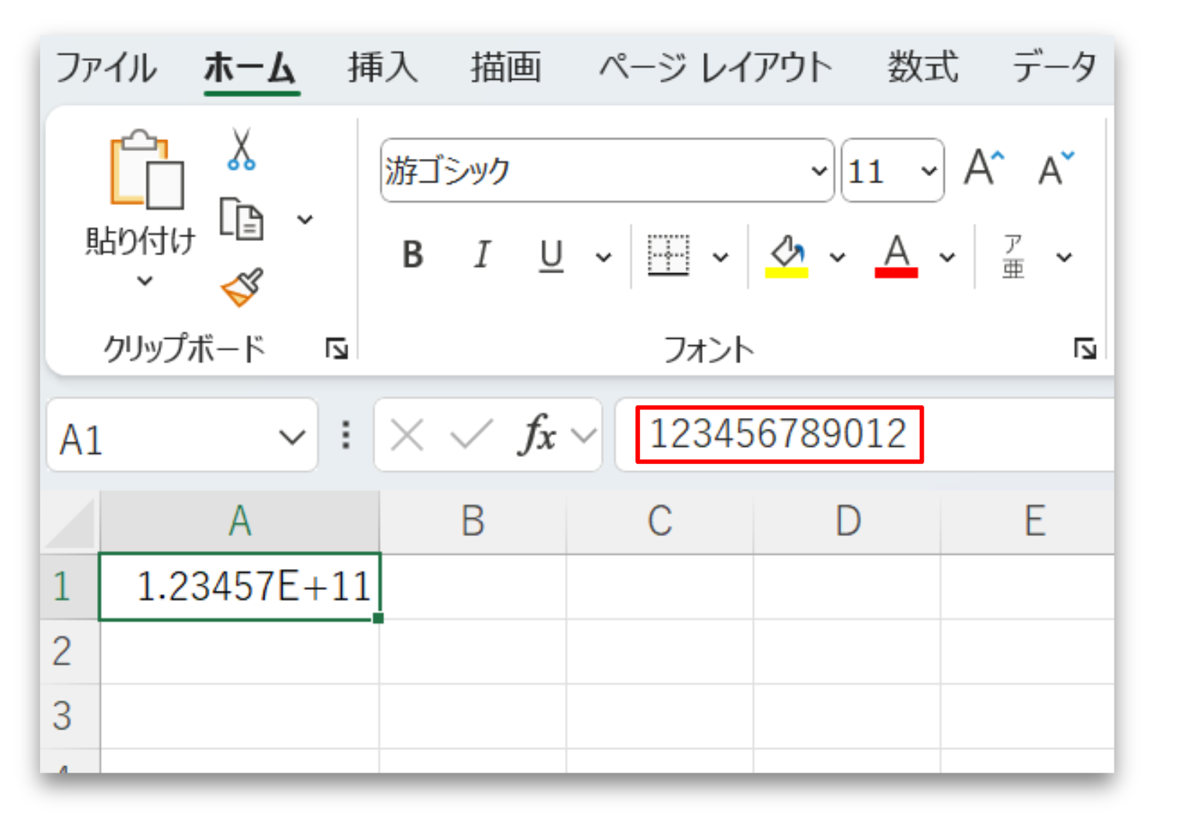Select column C header
1188x828 pixels.
click(660, 521)
